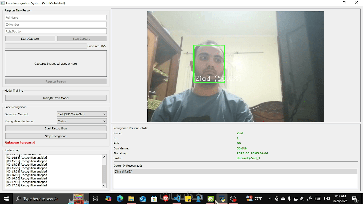
Task: Focus the ID Number input field
Action: tap(56, 24)
